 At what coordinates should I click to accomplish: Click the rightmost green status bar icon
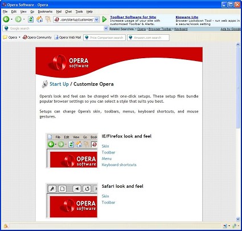point(235,226)
